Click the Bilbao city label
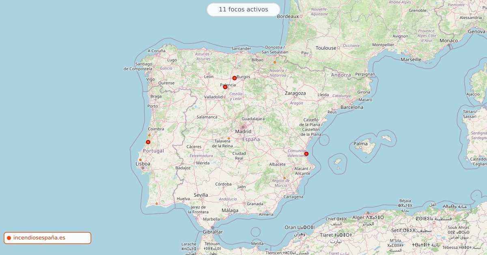 tap(257, 59)
